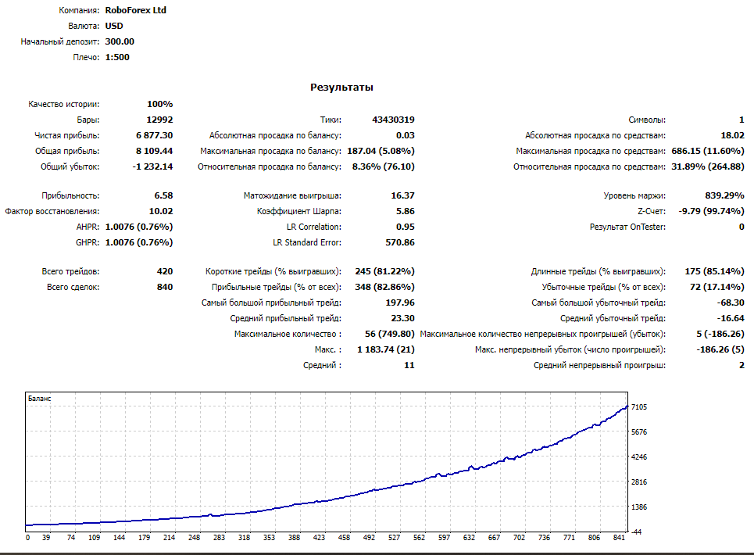The image size is (754, 555).
Task: Select the company name RoboForex Ltd
Action: (x=136, y=10)
